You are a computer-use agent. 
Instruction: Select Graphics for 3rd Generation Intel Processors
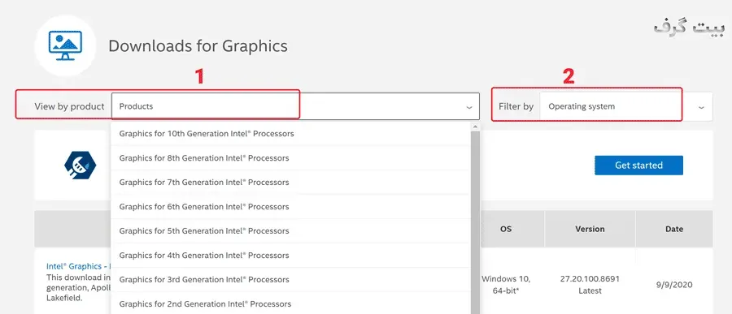coord(290,279)
